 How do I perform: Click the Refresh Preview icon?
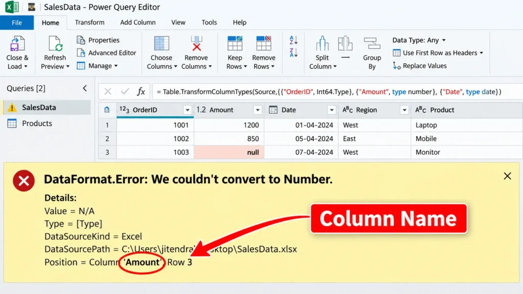coord(55,44)
